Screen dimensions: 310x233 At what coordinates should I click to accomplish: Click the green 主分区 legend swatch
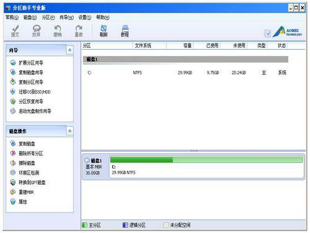84,225
